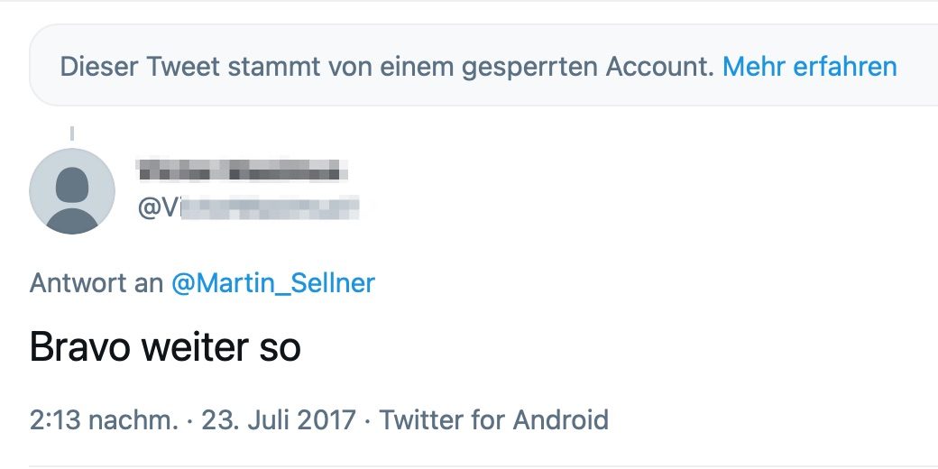Image resolution: width=938 pixels, height=469 pixels.
Task: Open the "2:13 nachm." timestamp
Action: [104, 419]
